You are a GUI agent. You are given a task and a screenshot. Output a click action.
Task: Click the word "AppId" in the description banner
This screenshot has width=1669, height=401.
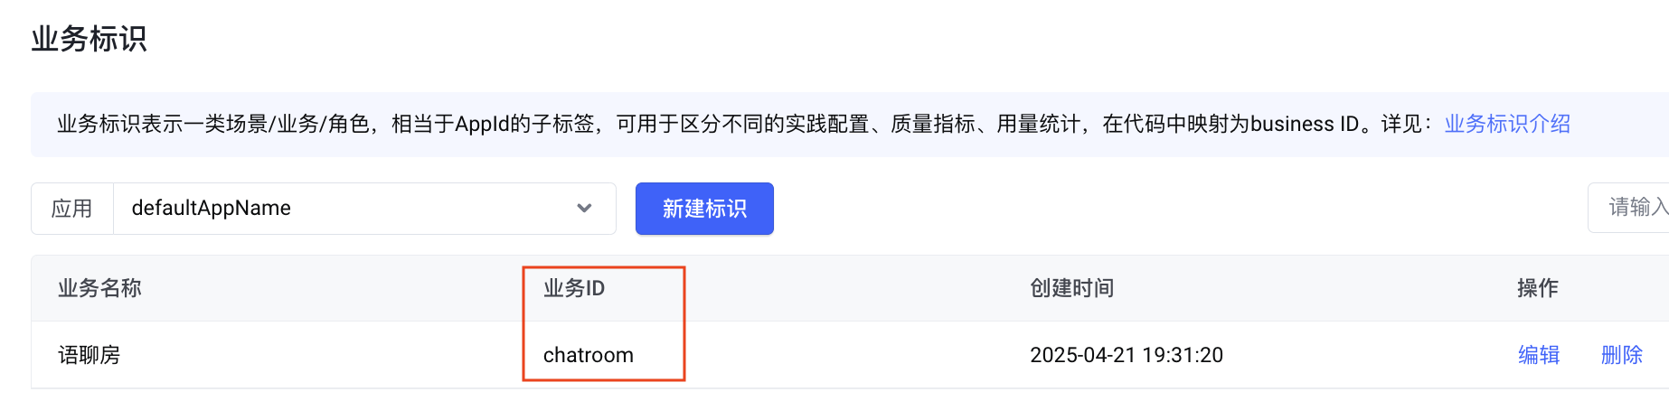pos(482,124)
